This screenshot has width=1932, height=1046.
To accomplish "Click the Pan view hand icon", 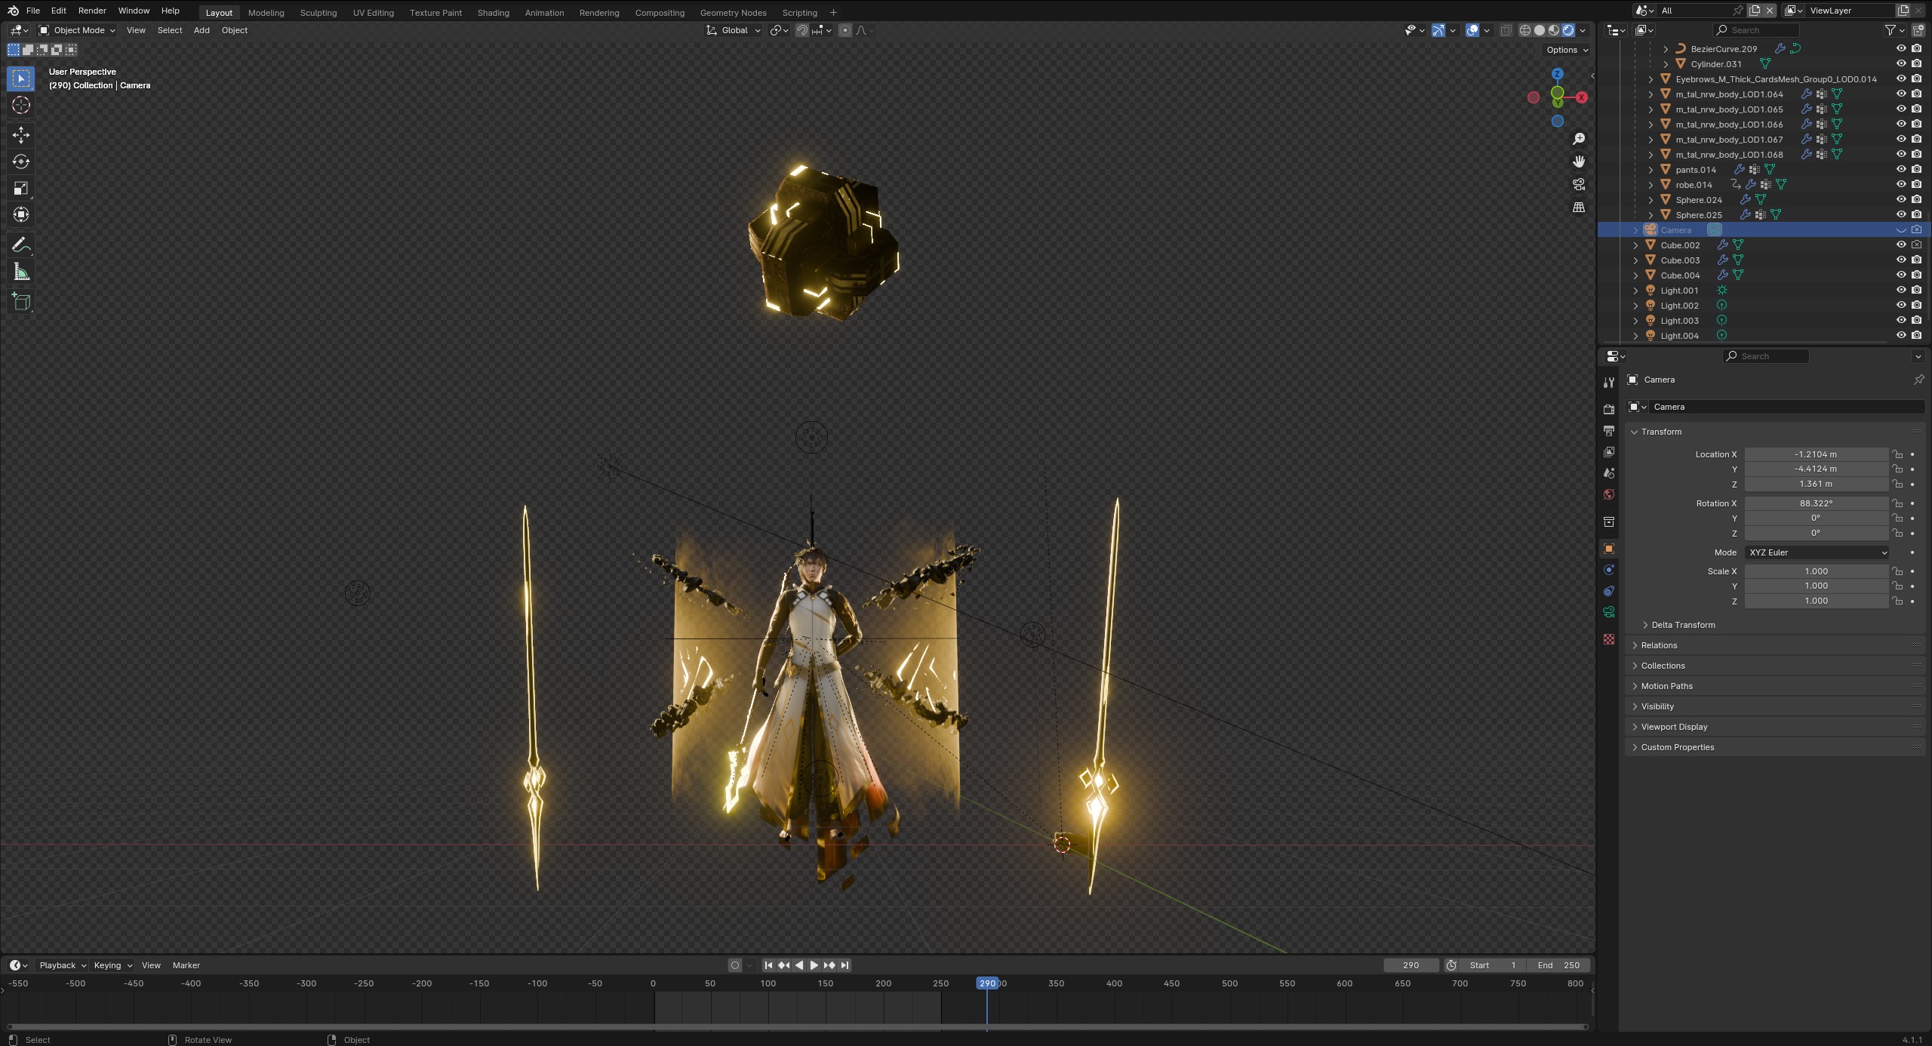I will (x=1578, y=162).
